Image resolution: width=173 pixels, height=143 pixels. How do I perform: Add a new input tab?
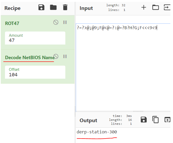[144, 8]
